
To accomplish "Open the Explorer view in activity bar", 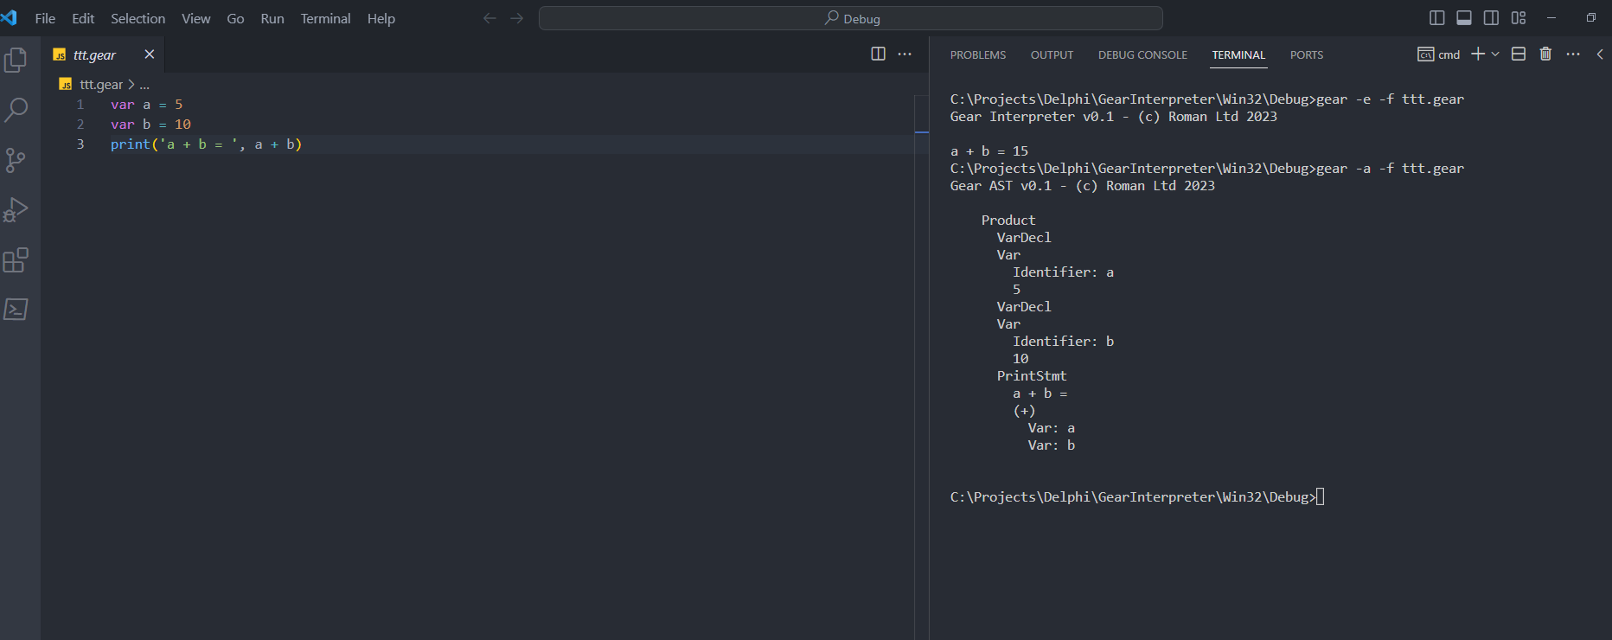I will (16, 60).
